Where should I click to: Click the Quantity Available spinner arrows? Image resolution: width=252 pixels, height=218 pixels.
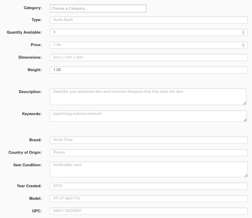pyautogui.click(x=243, y=32)
